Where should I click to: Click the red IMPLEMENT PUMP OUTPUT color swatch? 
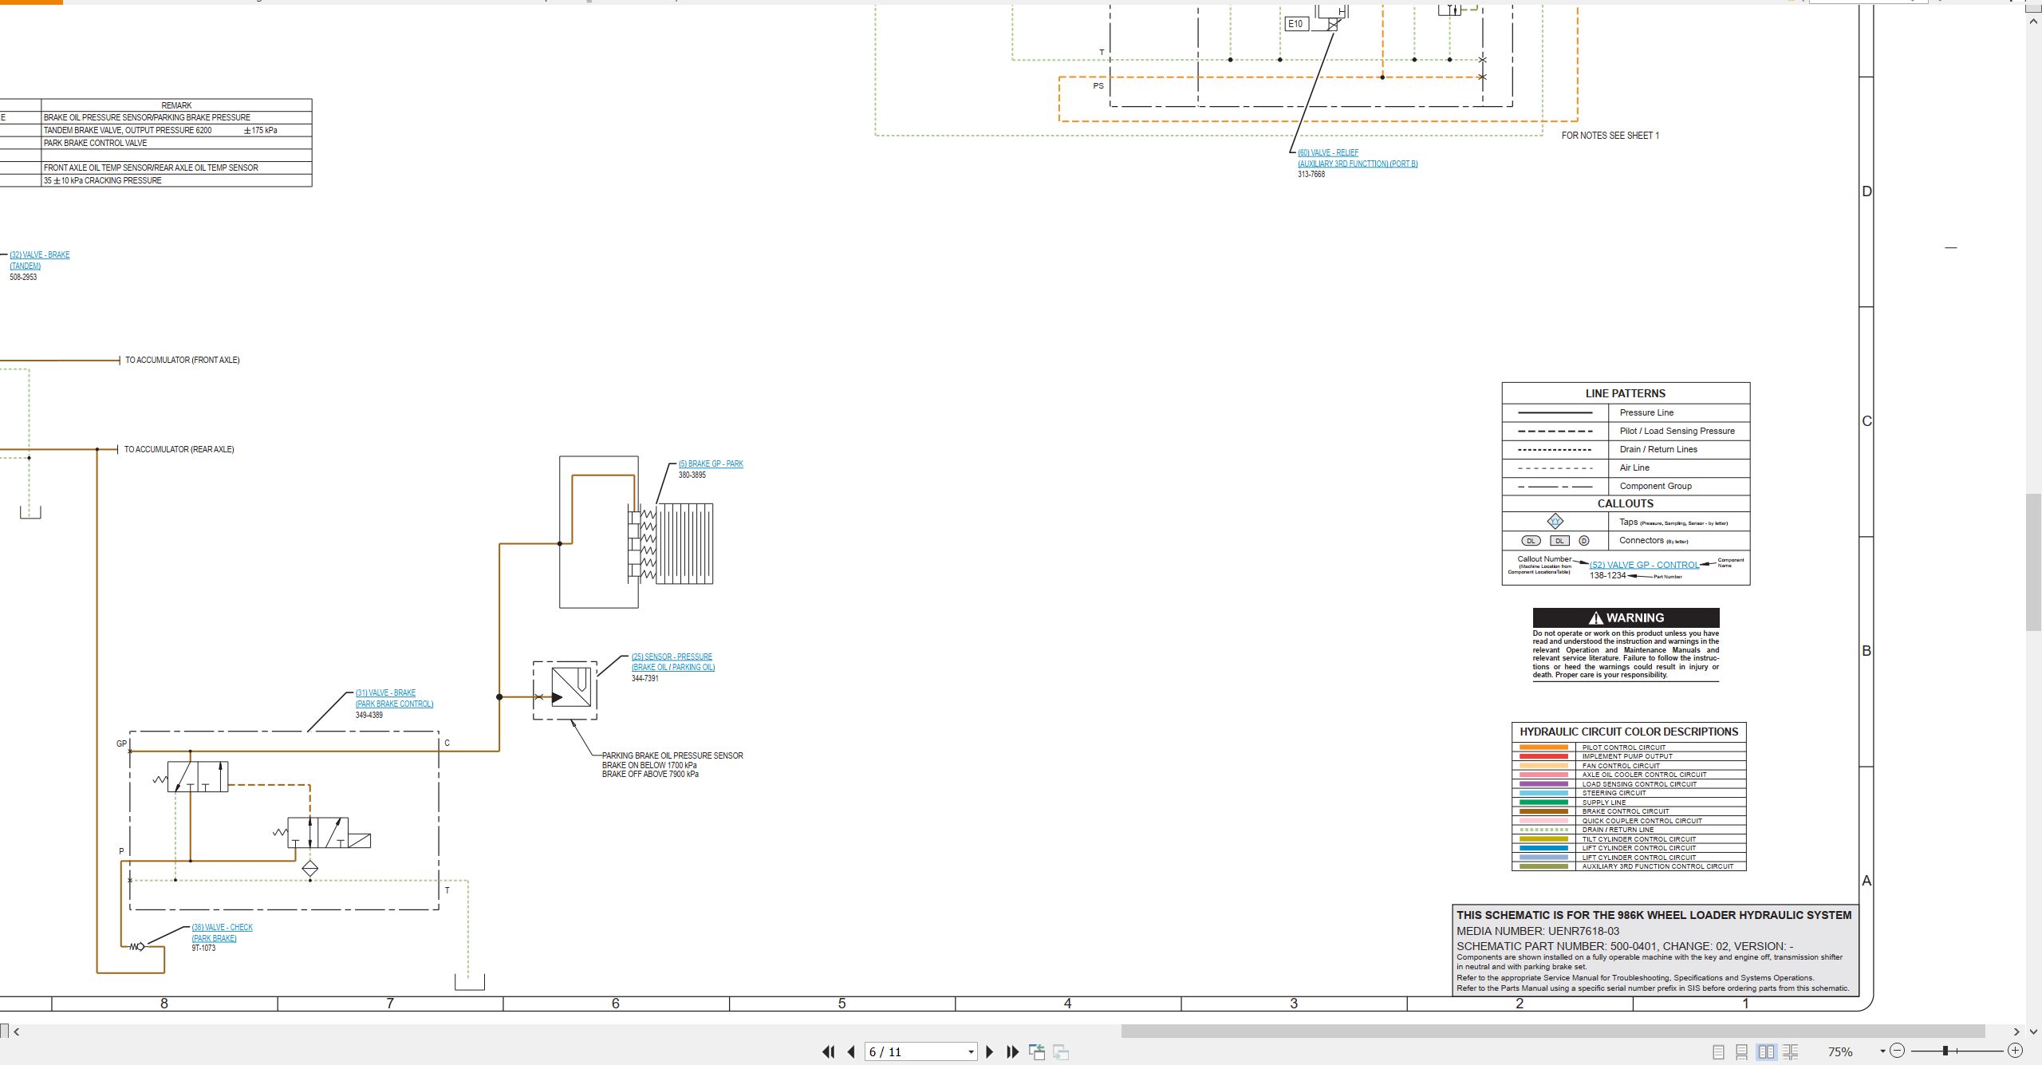click(1543, 756)
